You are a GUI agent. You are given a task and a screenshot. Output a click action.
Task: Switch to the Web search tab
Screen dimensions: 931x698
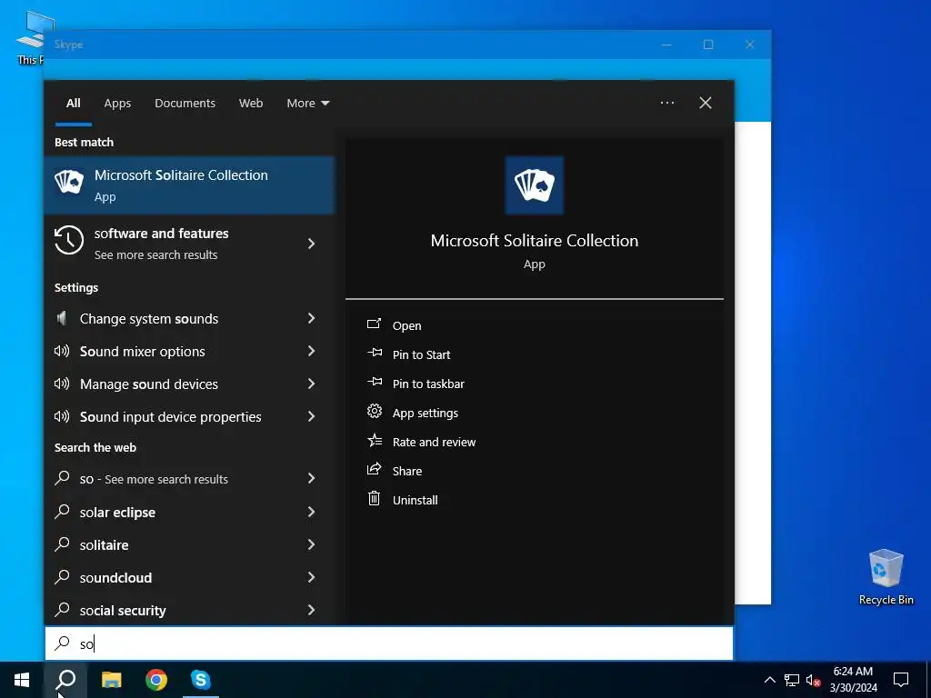pyautogui.click(x=251, y=104)
